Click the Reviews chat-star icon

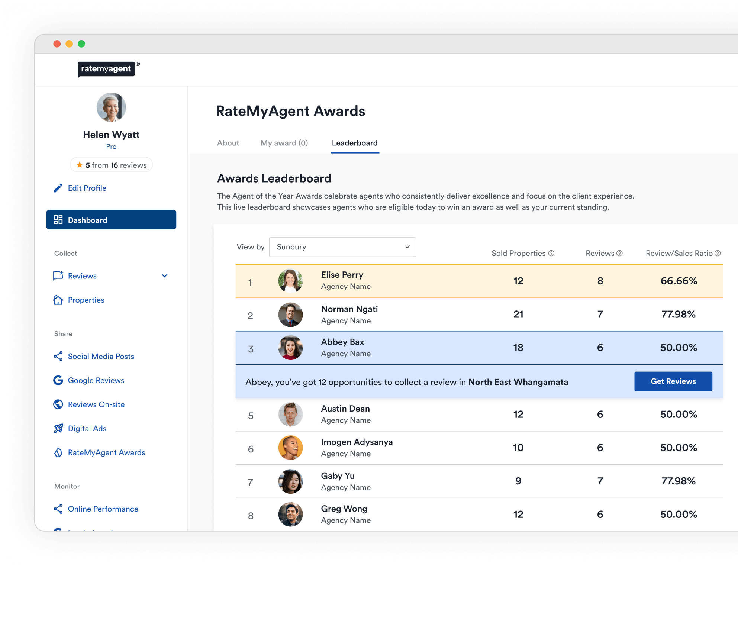[x=58, y=276]
